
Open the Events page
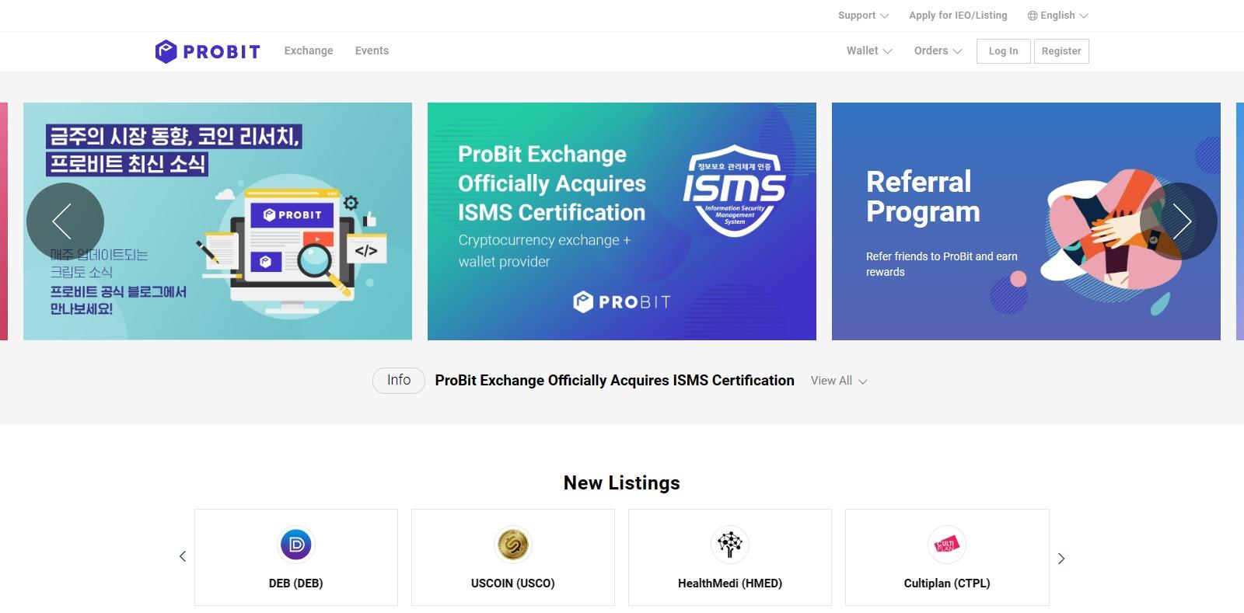pyautogui.click(x=372, y=51)
